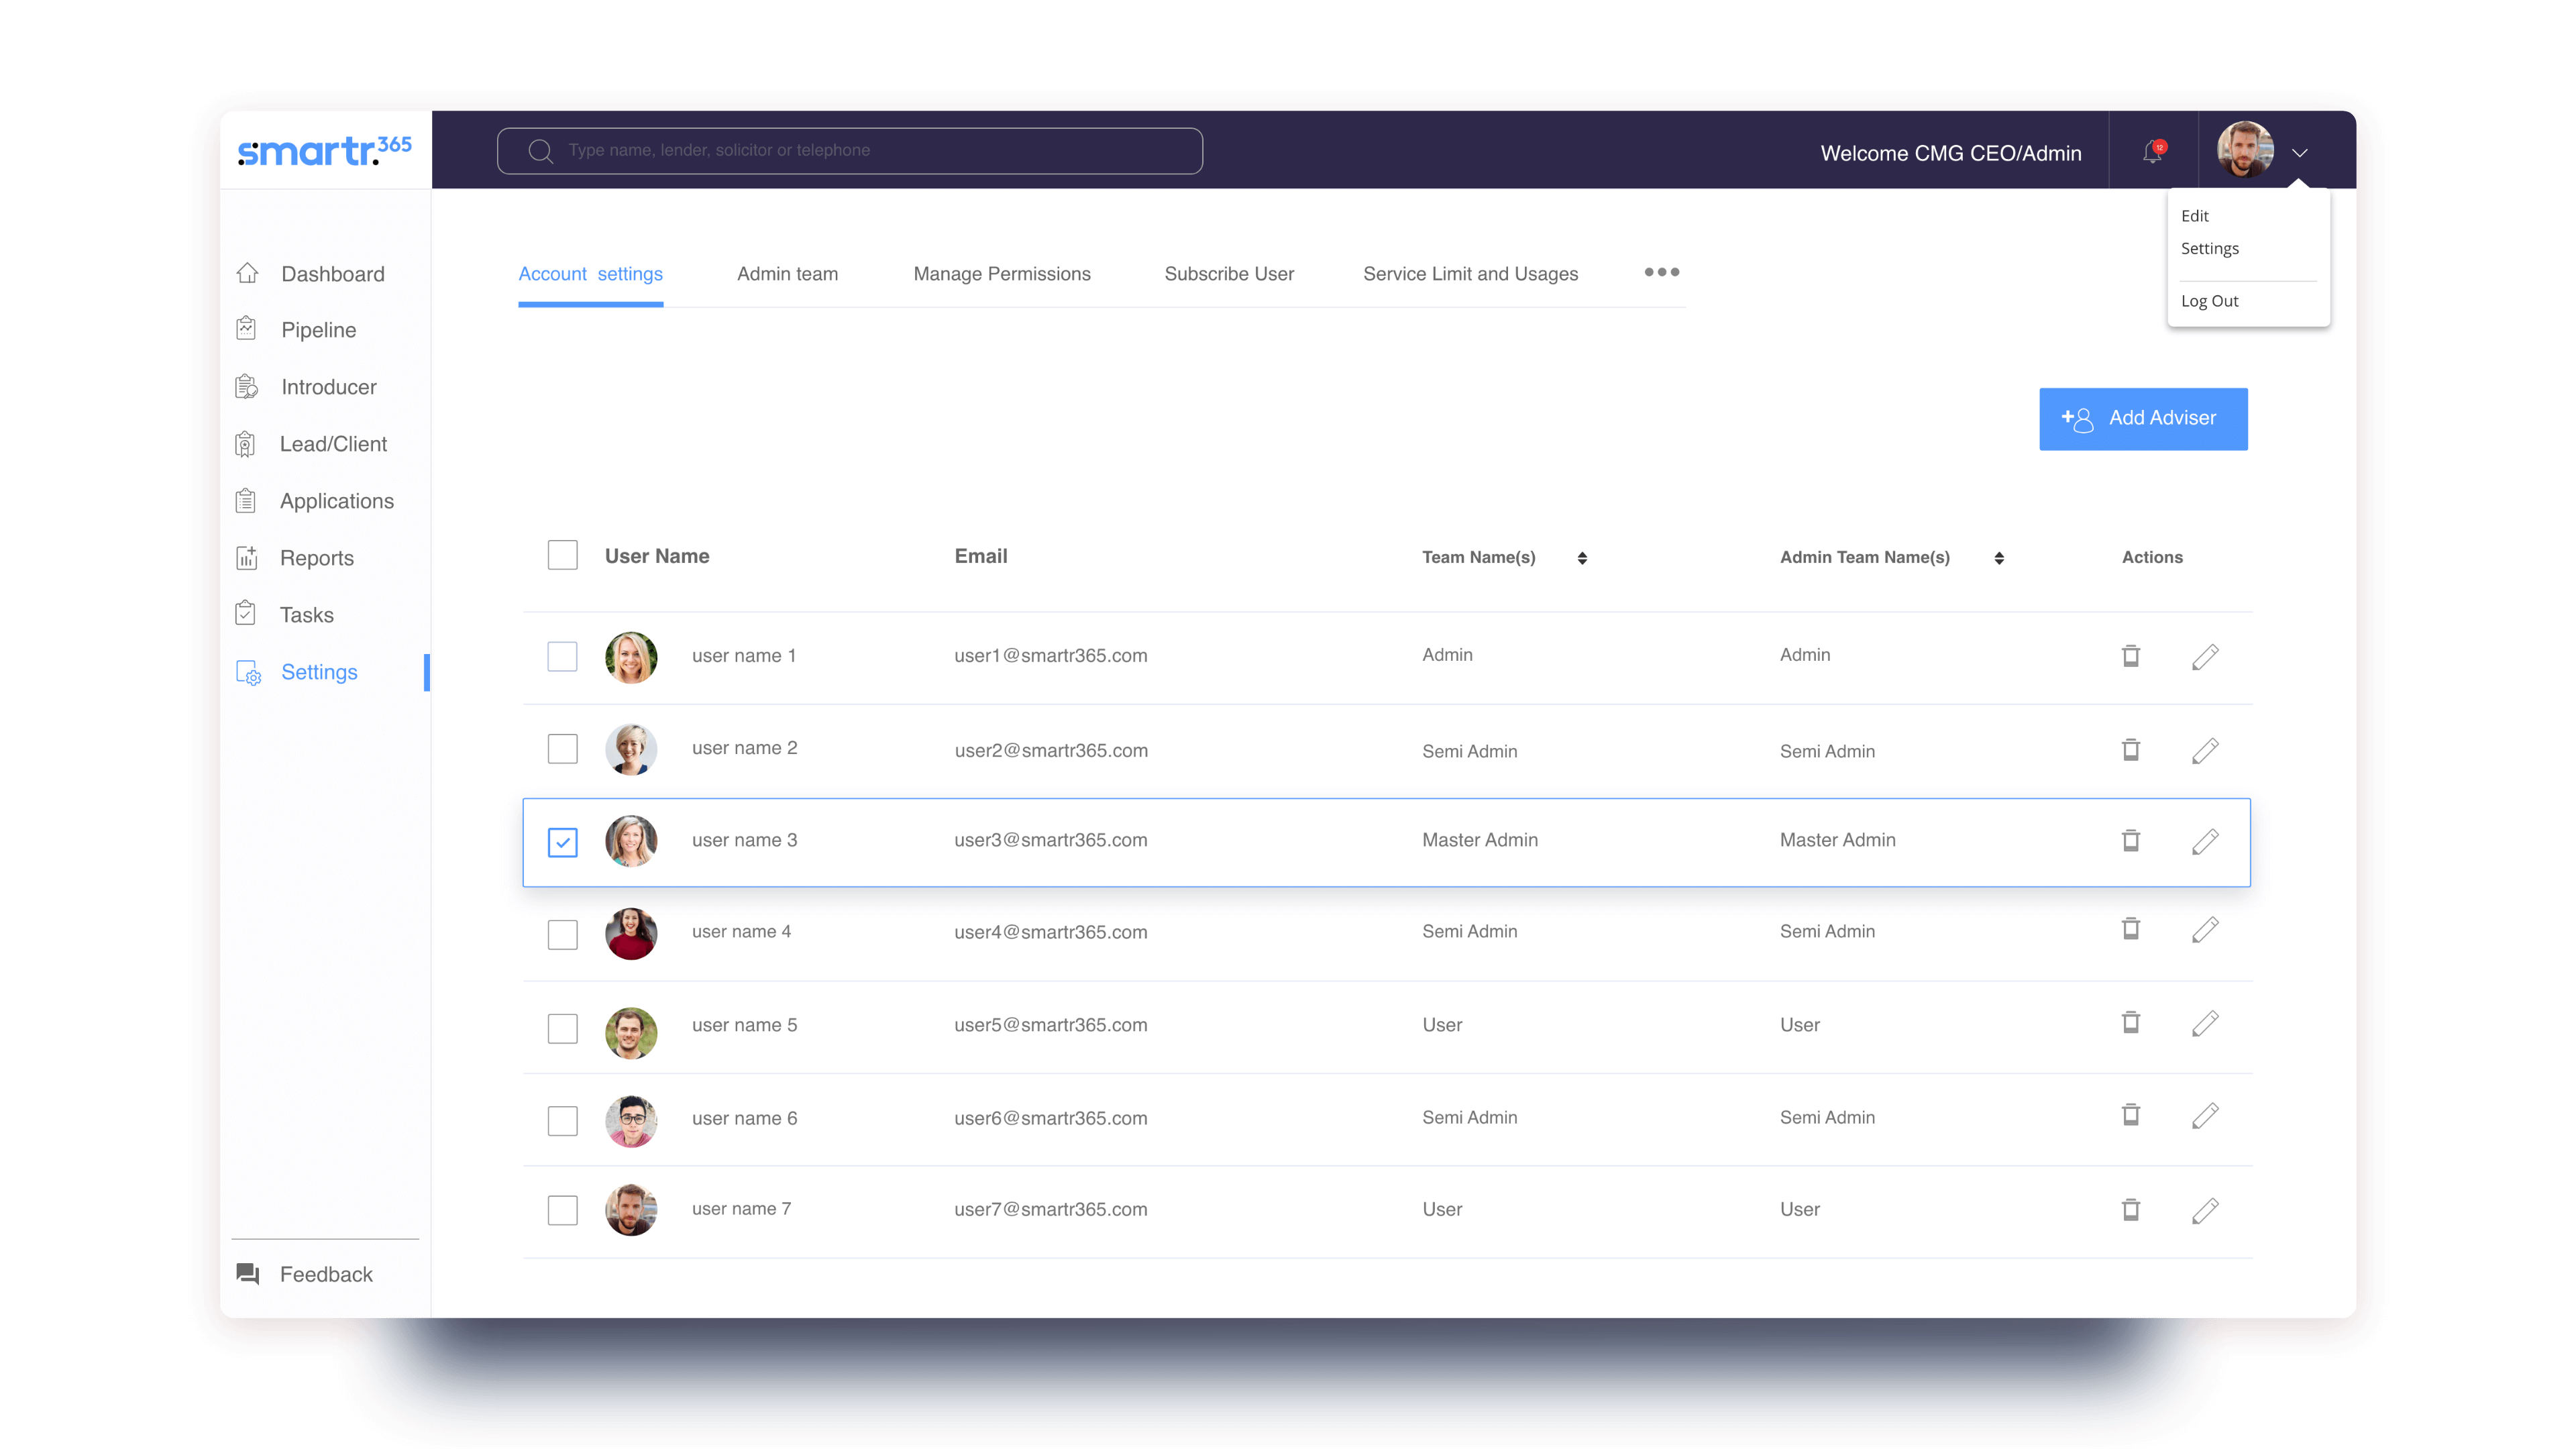Toggle the select-all header checkbox

pos(563,555)
